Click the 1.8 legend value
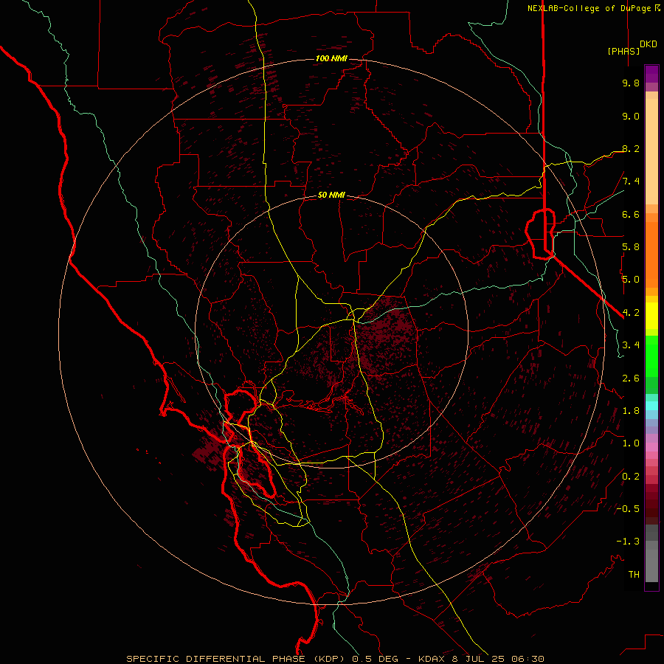The height and width of the screenshot is (664, 664). pyautogui.click(x=631, y=411)
